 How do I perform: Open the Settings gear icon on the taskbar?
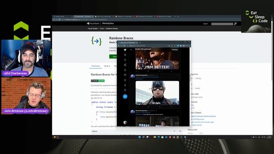(185, 137)
